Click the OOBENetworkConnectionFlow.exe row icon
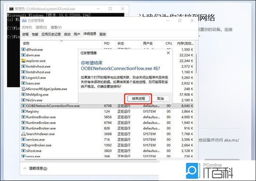Screen dimensions: 256x181 [23, 106]
